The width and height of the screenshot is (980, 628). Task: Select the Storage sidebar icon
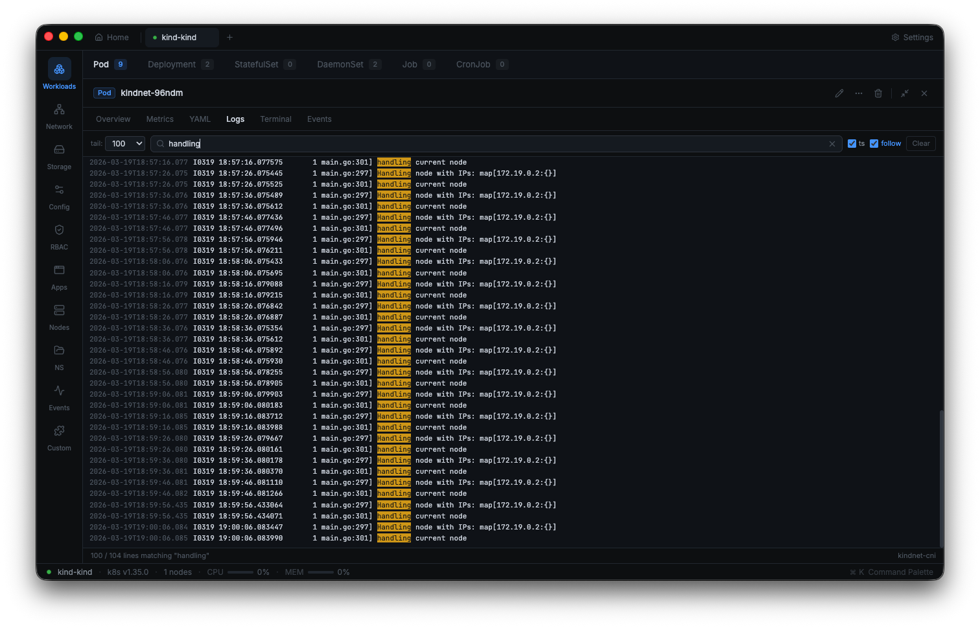pos(59,157)
